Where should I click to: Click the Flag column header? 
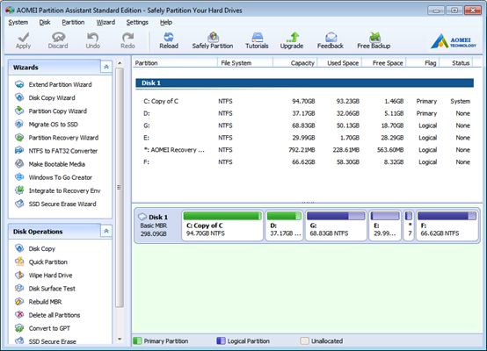[423, 63]
